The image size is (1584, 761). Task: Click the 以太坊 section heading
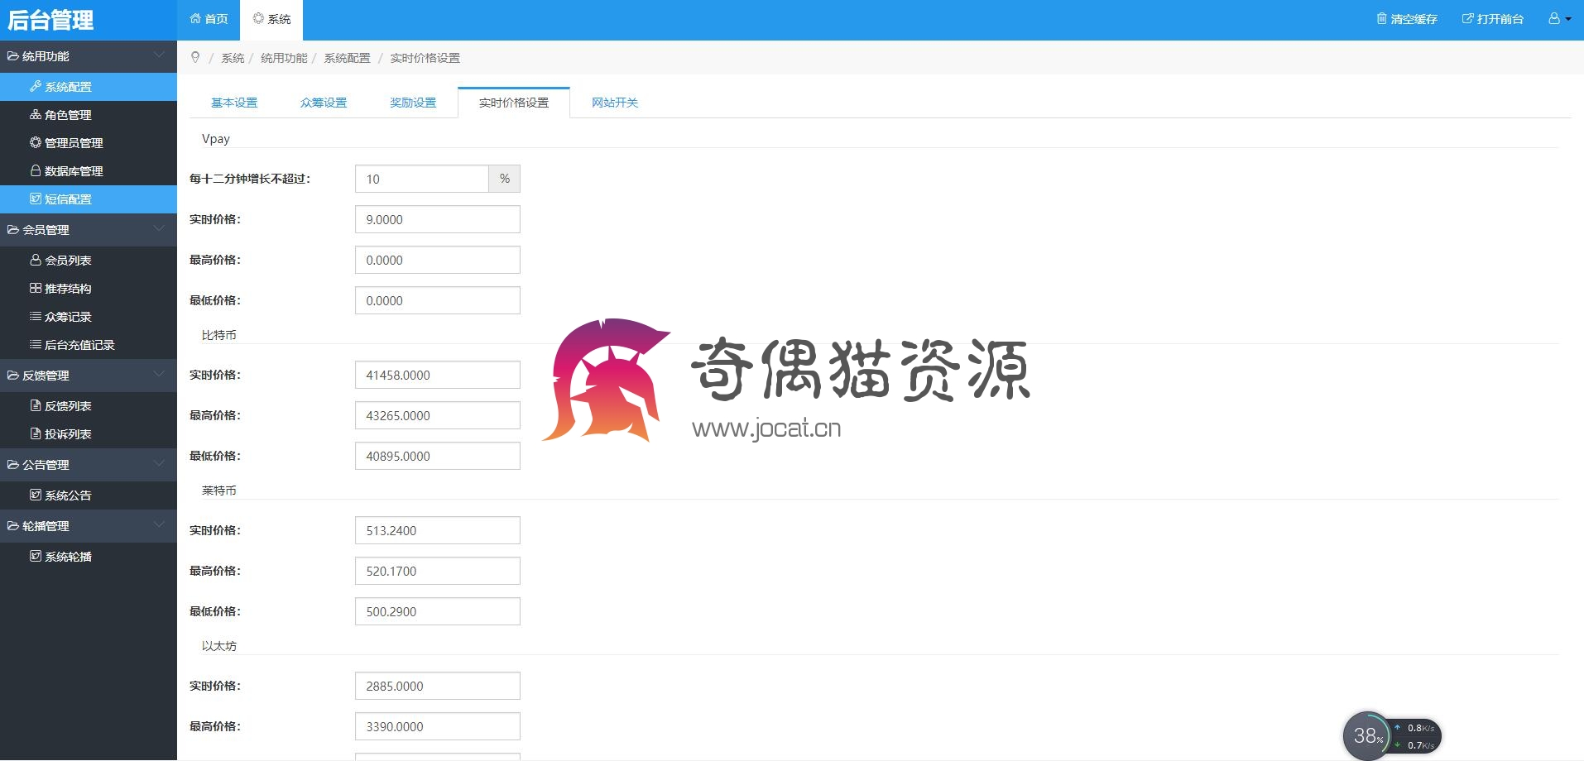pyautogui.click(x=219, y=646)
